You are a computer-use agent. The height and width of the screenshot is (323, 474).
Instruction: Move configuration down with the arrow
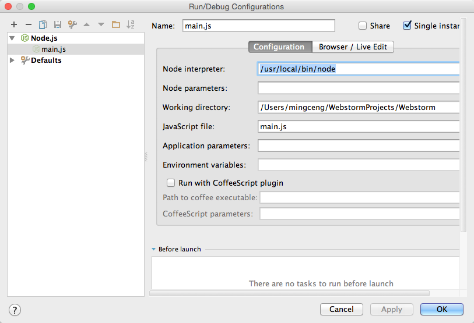click(x=101, y=25)
